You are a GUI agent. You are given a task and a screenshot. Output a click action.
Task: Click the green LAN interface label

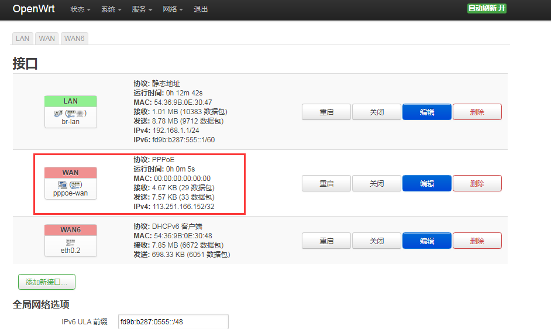pyautogui.click(x=71, y=101)
